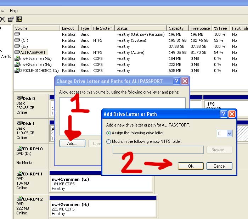Viewport: 248px width, 219px height.
Task: Select 'Mount in the following empty NTFS folder'
Action: 108,141
